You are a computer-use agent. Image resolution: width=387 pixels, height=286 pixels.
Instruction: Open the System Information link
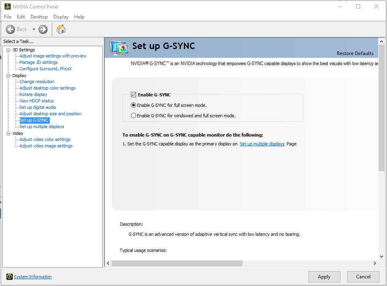(x=33, y=277)
